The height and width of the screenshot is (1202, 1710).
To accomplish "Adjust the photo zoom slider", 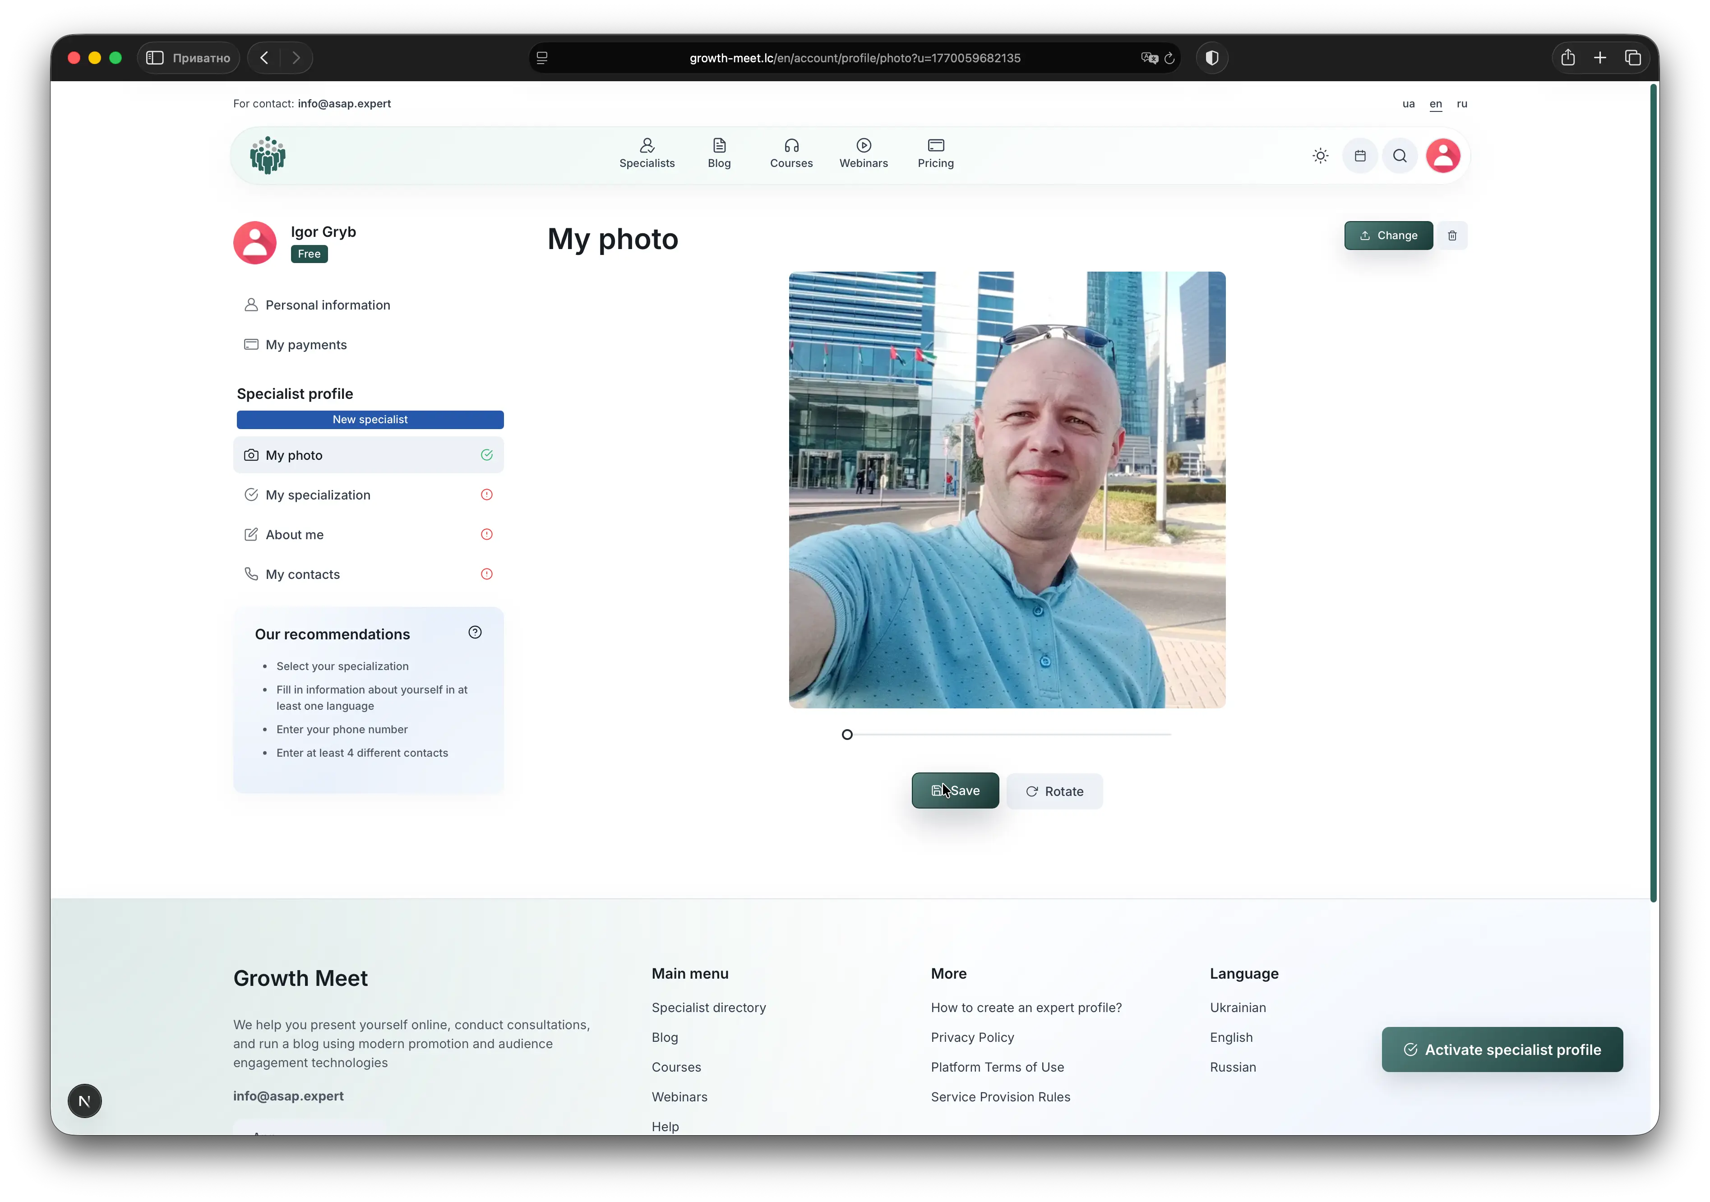I will 847,734.
